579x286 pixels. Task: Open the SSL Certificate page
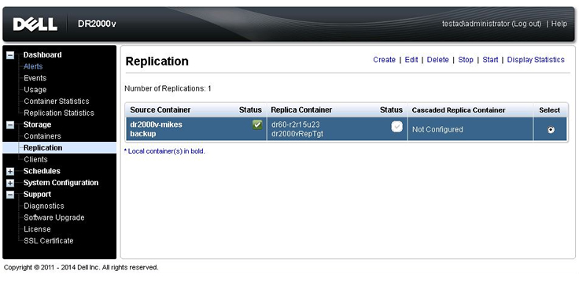coord(49,240)
